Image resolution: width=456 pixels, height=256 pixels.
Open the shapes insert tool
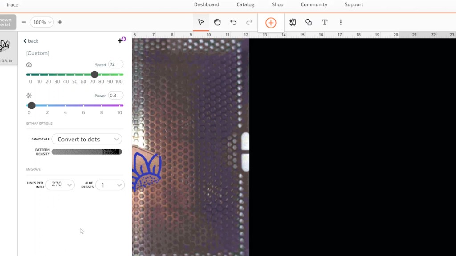(x=309, y=22)
